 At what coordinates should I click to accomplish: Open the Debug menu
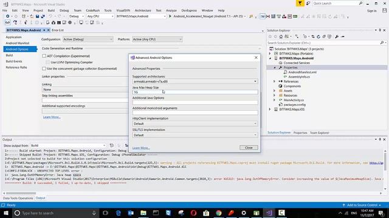[64, 10]
